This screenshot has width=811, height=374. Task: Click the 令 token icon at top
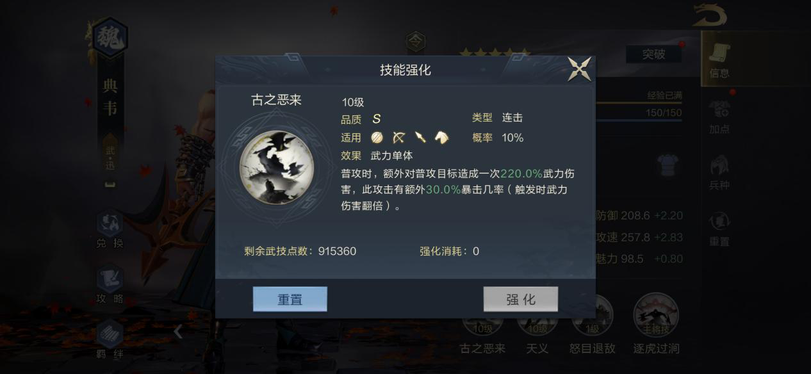[416, 42]
